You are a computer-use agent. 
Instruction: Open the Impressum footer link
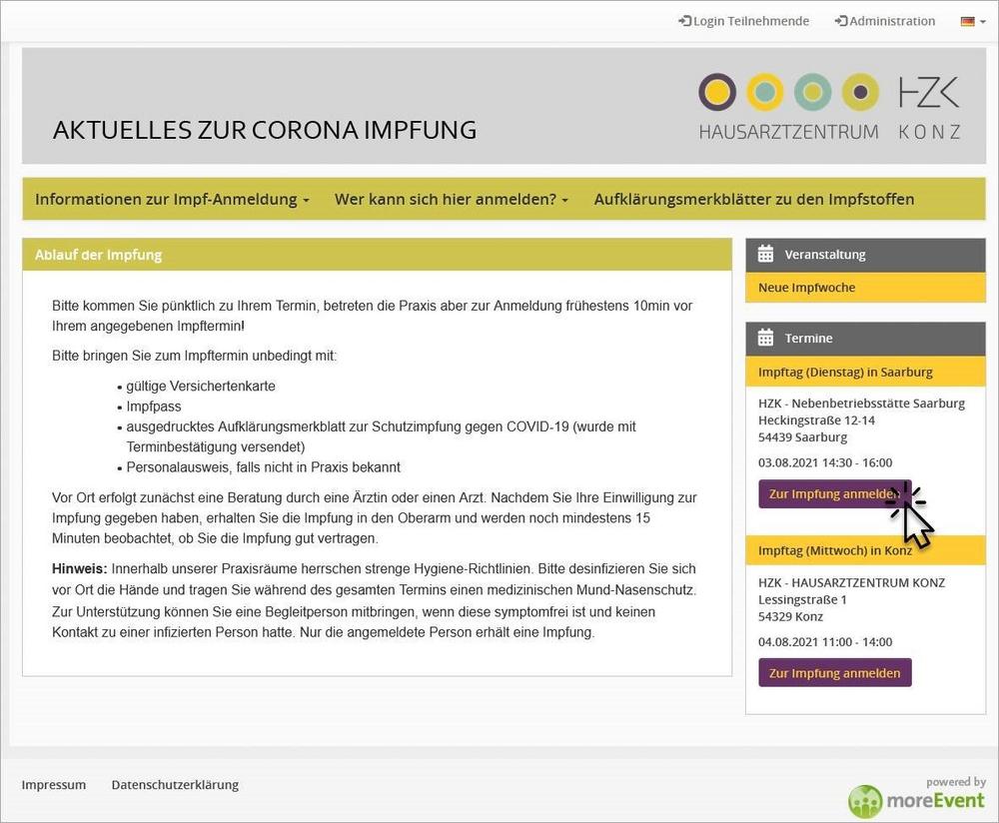coord(54,784)
